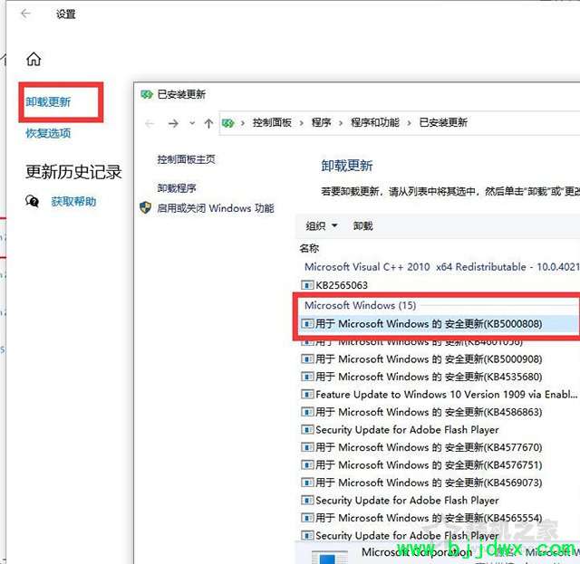
Task: Select security update KB4576751
Action: [x=429, y=465]
